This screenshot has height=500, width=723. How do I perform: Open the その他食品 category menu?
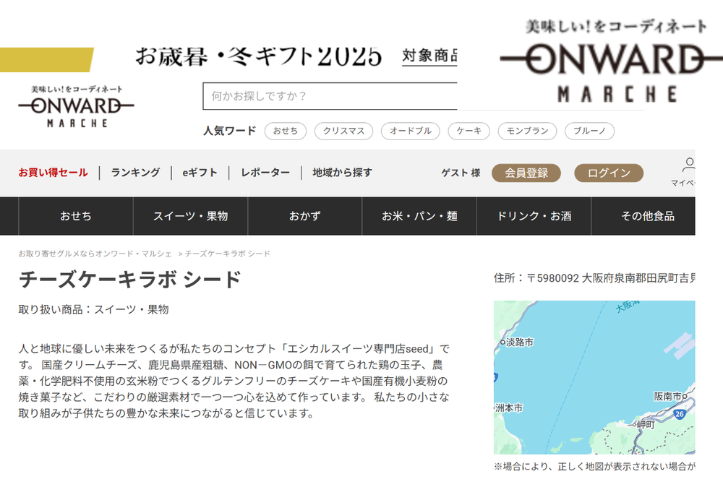(643, 216)
